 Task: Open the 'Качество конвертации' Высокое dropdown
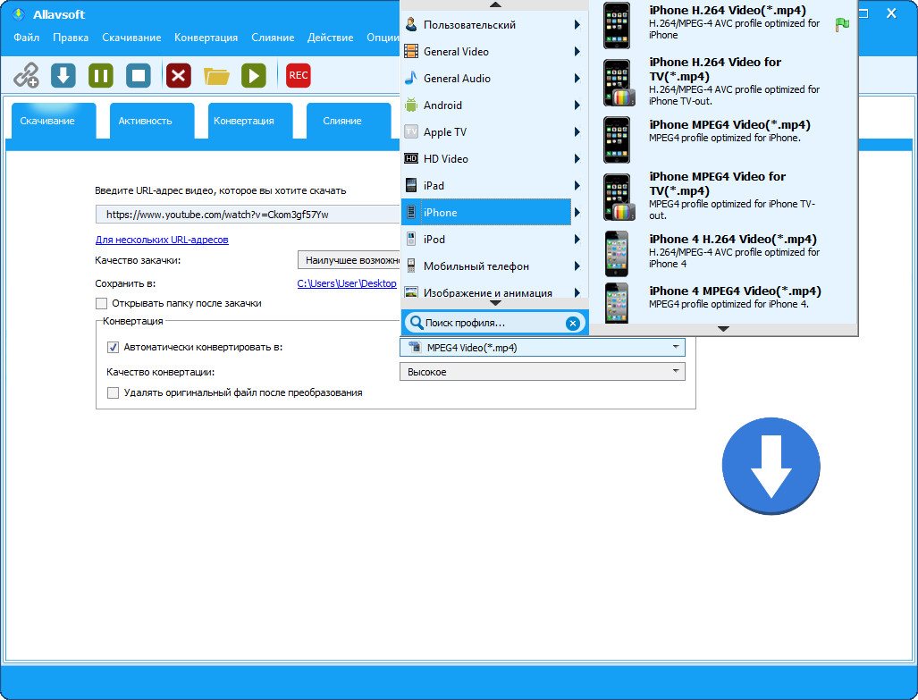tap(543, 372)
